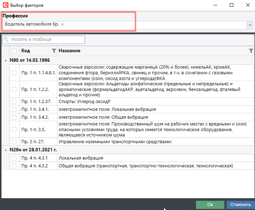Click the Искать в таблице search field
This screenshot has width=255, height=210.
tap(46, 40)
